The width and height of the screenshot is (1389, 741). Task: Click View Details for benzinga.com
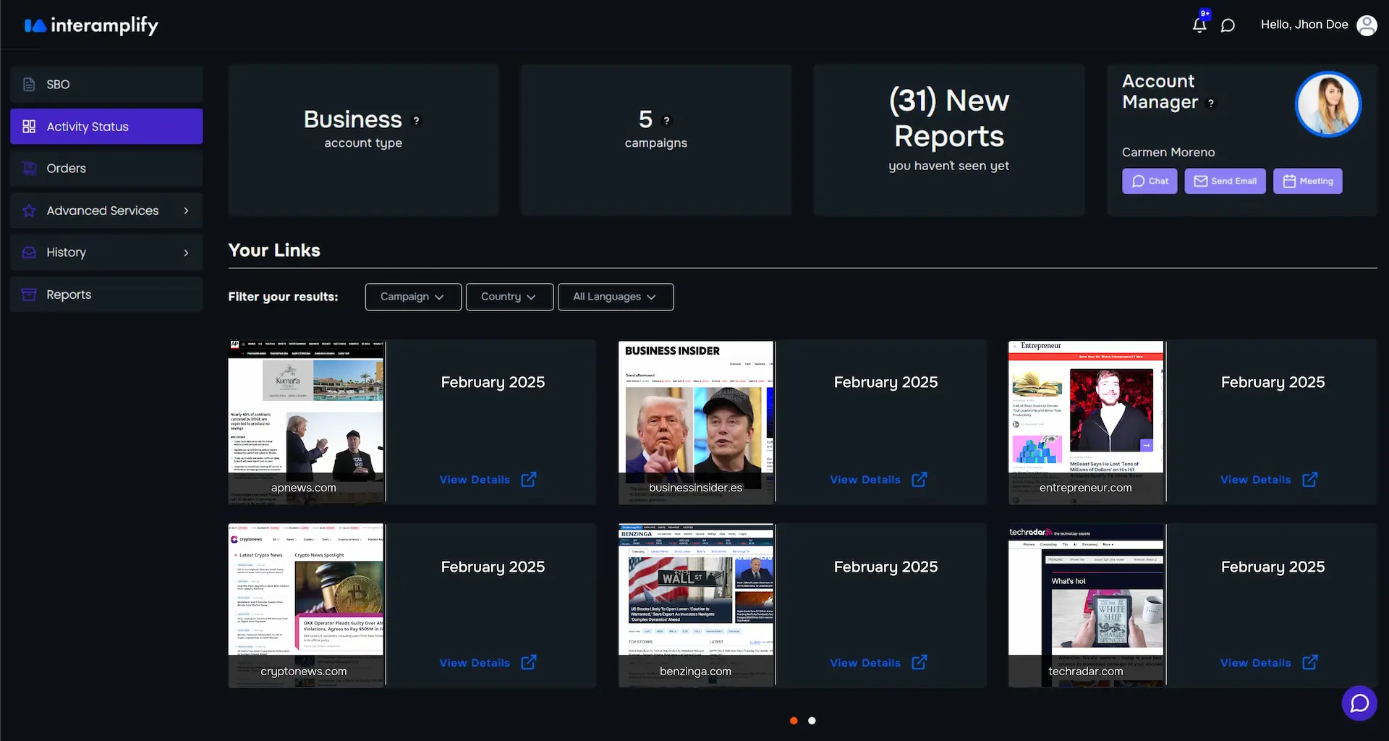coord(865,663)
